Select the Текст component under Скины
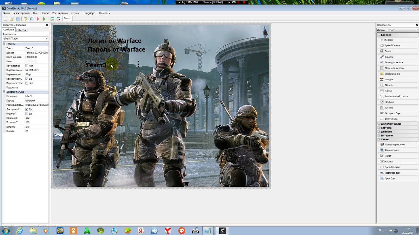Viewport: 419px width, 235px height. 398,156
